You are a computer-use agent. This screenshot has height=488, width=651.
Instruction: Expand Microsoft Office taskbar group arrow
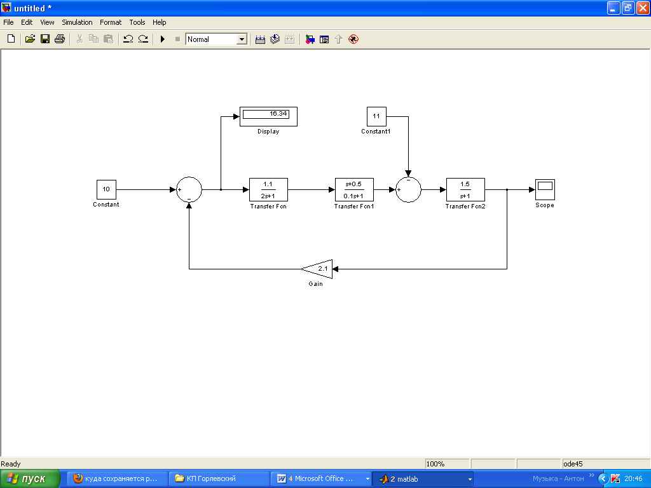coord(367,479)
